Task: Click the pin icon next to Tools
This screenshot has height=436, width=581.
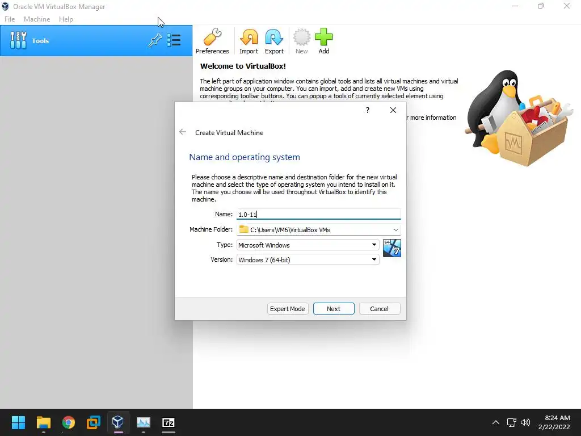Action: 155,40
